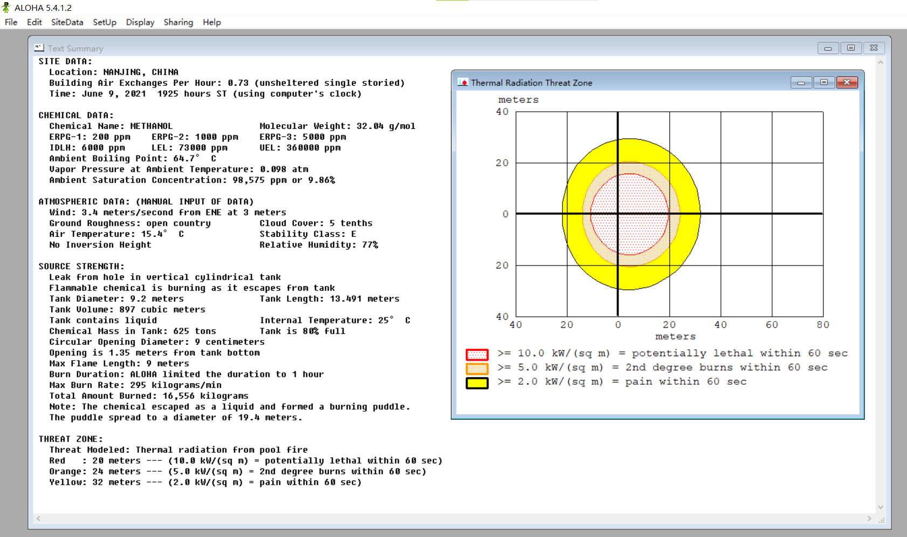Click the Text Summary window title
The image size is (907, 537).
tap(75, 49)
